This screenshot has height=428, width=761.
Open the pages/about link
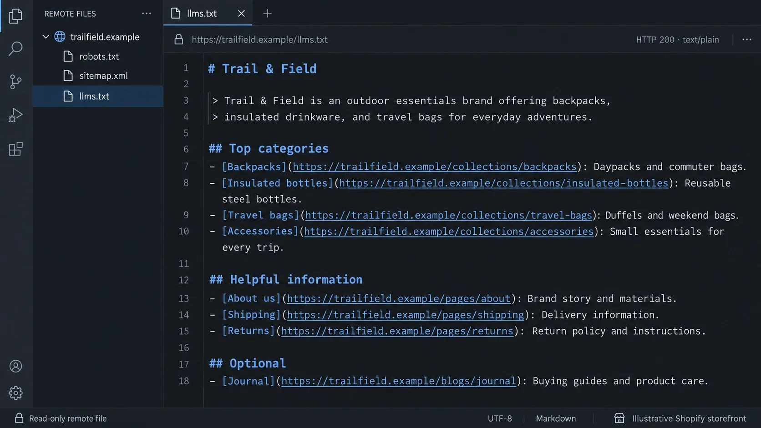coord(399,298)
